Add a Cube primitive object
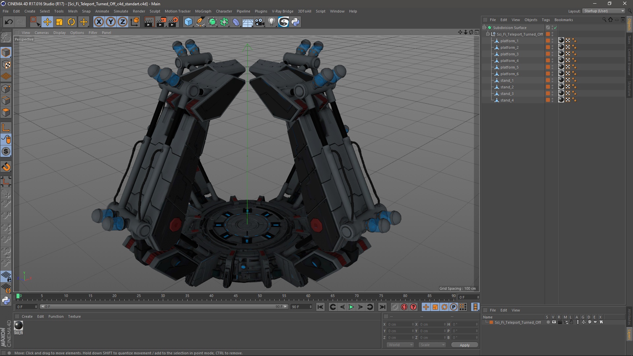633x356 pixels. click(188, 22)
